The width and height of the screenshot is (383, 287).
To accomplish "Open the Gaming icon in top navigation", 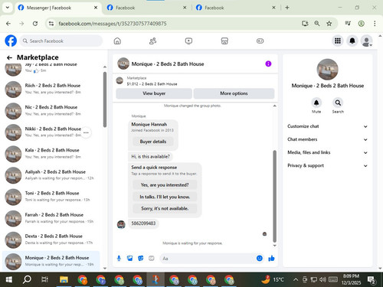I will click(x=260, y=41).
